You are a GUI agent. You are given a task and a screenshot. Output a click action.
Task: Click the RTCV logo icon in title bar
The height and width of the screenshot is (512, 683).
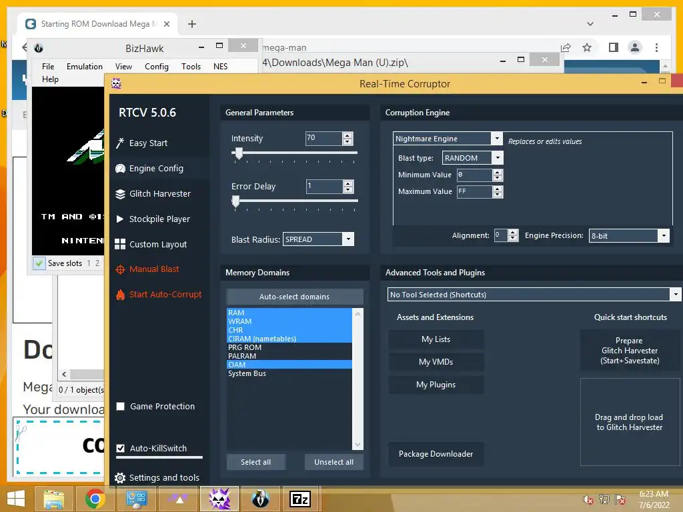(x=116, y=83)
